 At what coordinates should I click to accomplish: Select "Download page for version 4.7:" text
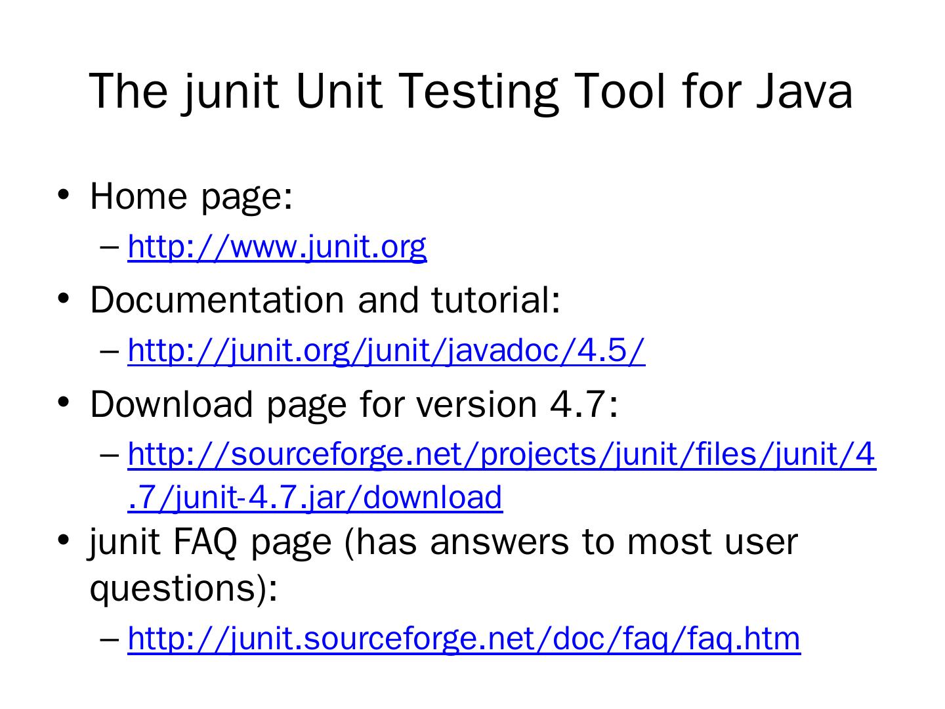click(x=354, y=403)
